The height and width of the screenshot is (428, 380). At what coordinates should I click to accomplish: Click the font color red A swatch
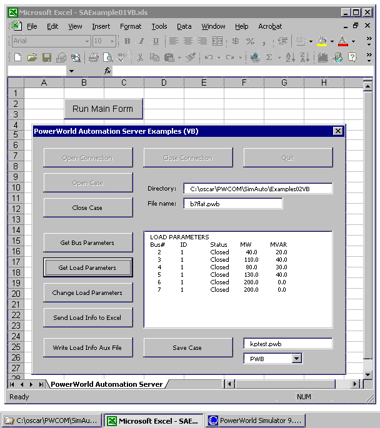342,41
